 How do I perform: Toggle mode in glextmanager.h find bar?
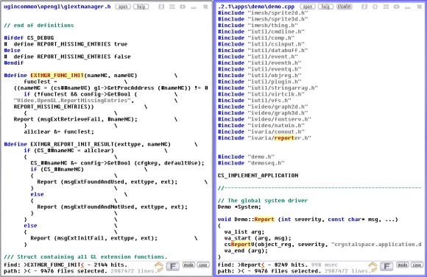tap(188, 265)
